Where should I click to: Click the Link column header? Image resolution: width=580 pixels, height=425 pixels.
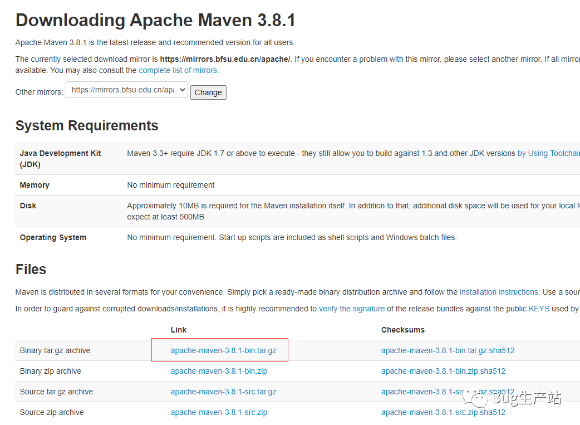179,330
